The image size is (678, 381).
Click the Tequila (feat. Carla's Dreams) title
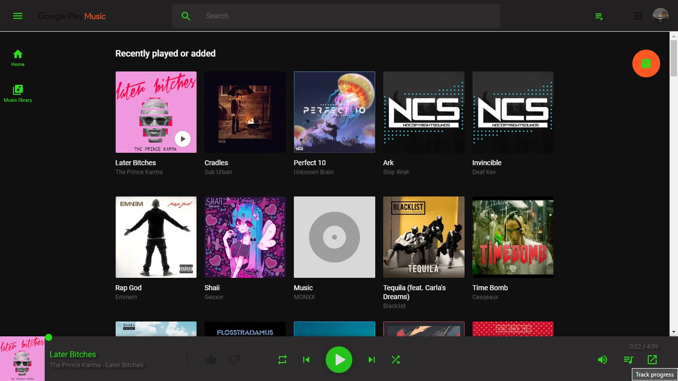(x=414, y=292)
